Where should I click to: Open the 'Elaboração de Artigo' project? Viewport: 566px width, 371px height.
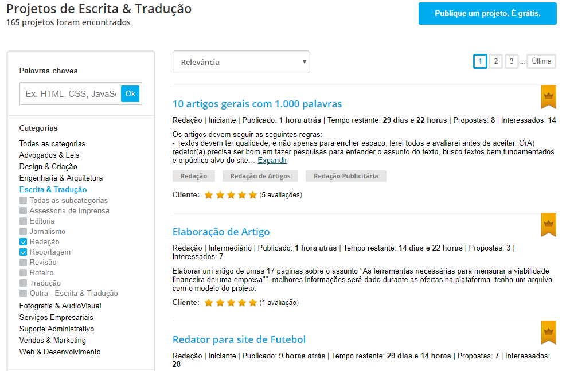(x=221, y=232)
